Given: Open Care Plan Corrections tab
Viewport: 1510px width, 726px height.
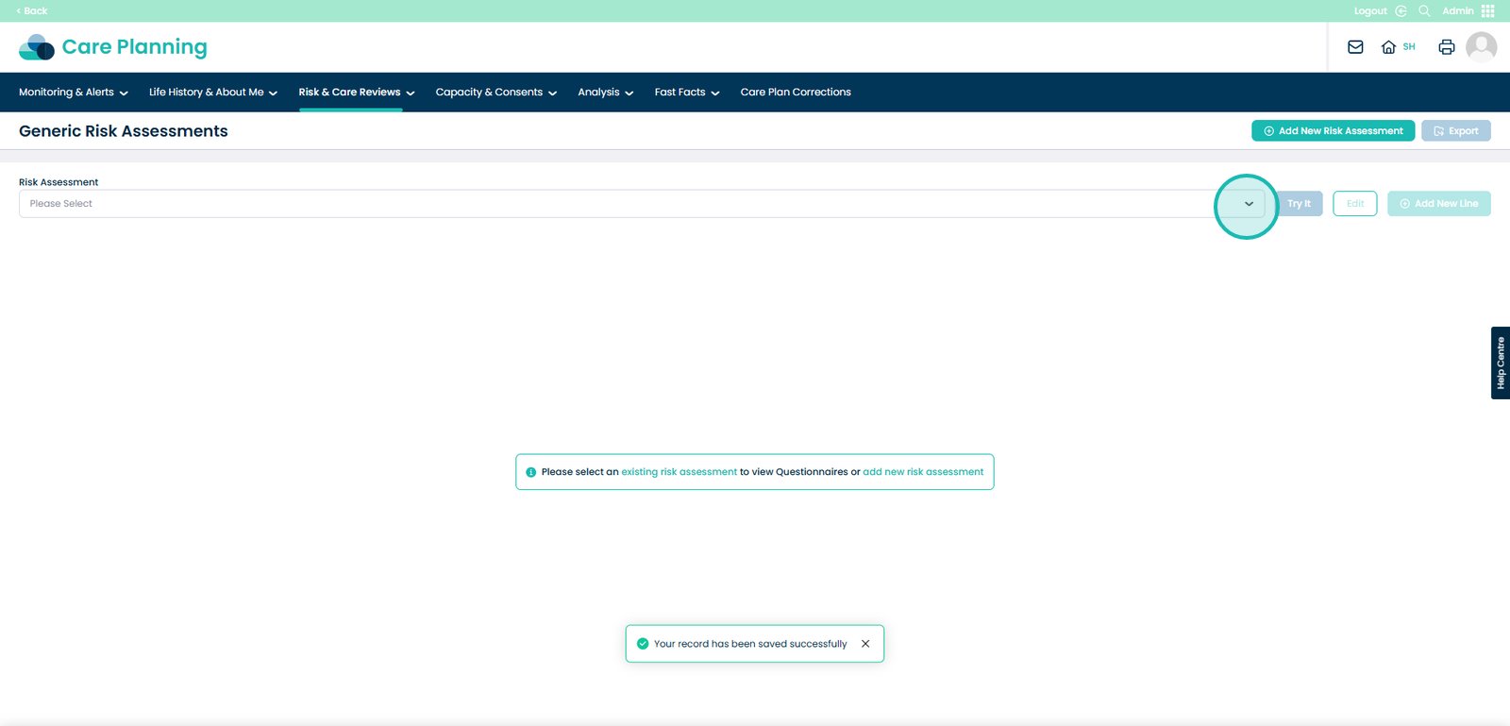Looking at the screenshot, I should (796, 93).
